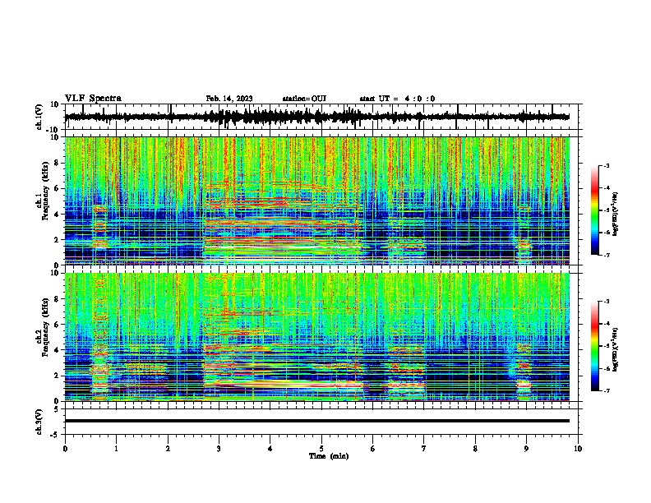Click the ch.1 colorbar log(PSD) unit label

click(616, 215)
